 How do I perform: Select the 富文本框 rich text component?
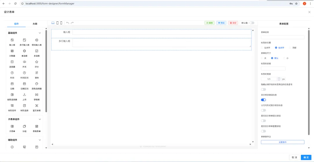[37, 105]
